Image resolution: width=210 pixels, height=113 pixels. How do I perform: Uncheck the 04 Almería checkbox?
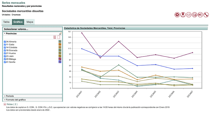(x=5, y=42)
